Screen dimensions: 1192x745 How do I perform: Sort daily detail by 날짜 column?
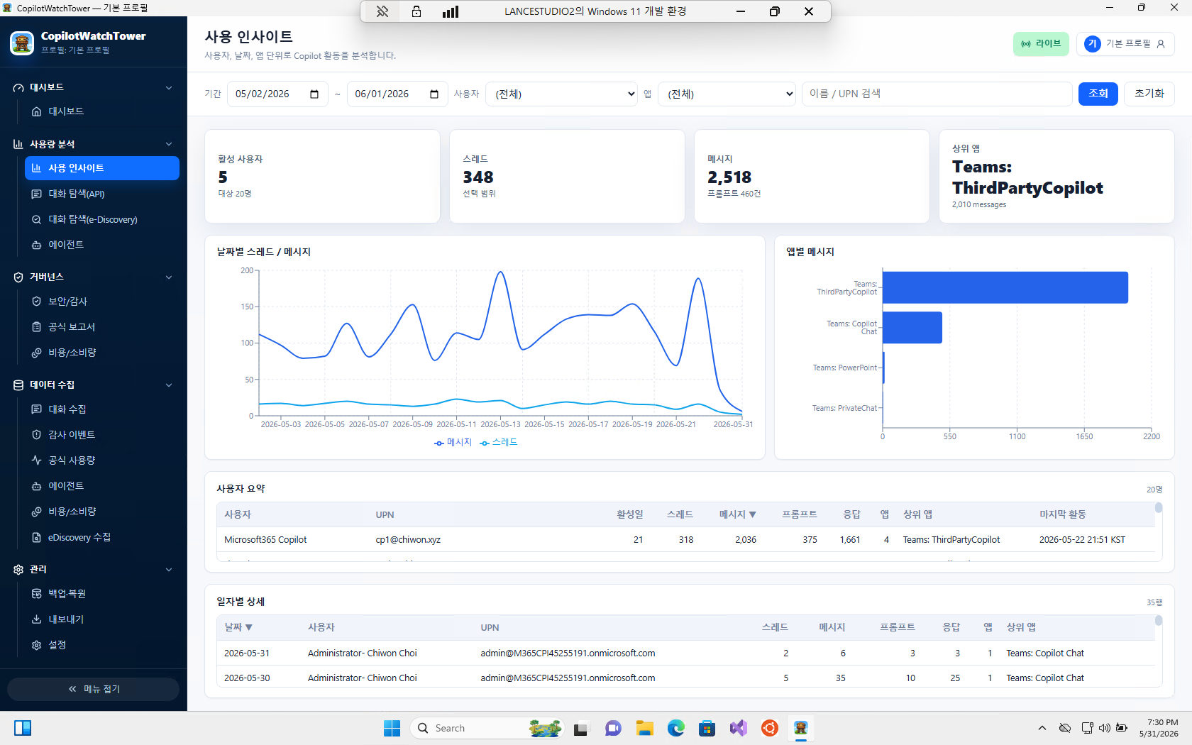click(238, 627)
